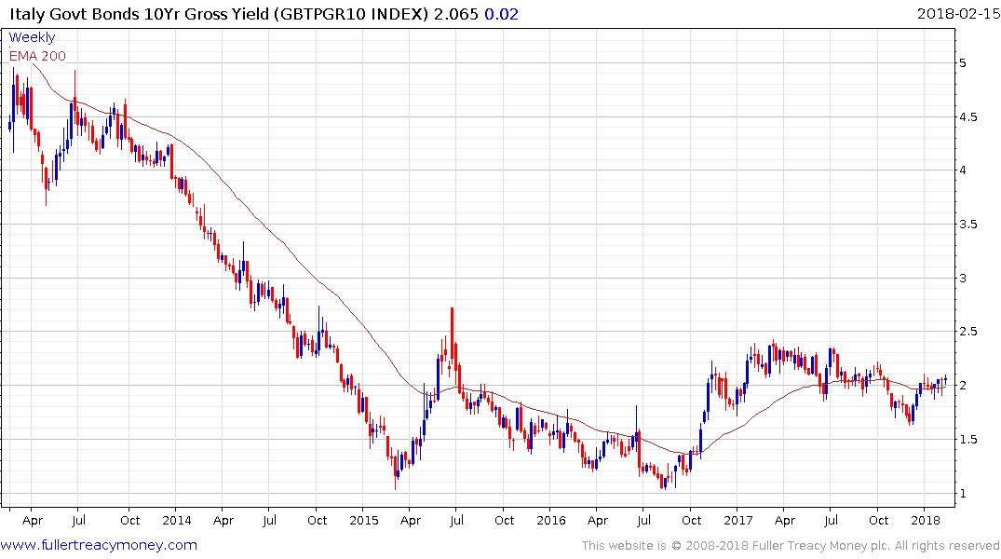Click the blue change value 0.02
The image size is (1001, 559).
pyautogui.click(x=501, y=14)
